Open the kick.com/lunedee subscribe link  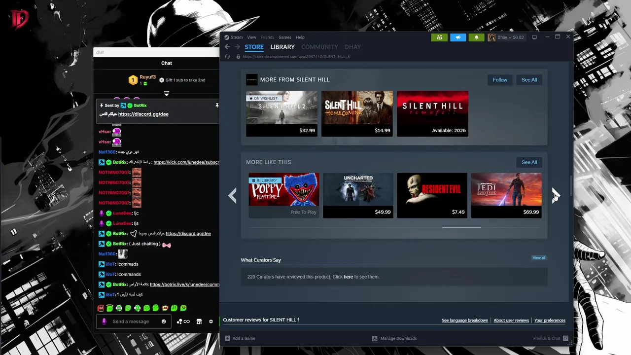pos(186,162)
